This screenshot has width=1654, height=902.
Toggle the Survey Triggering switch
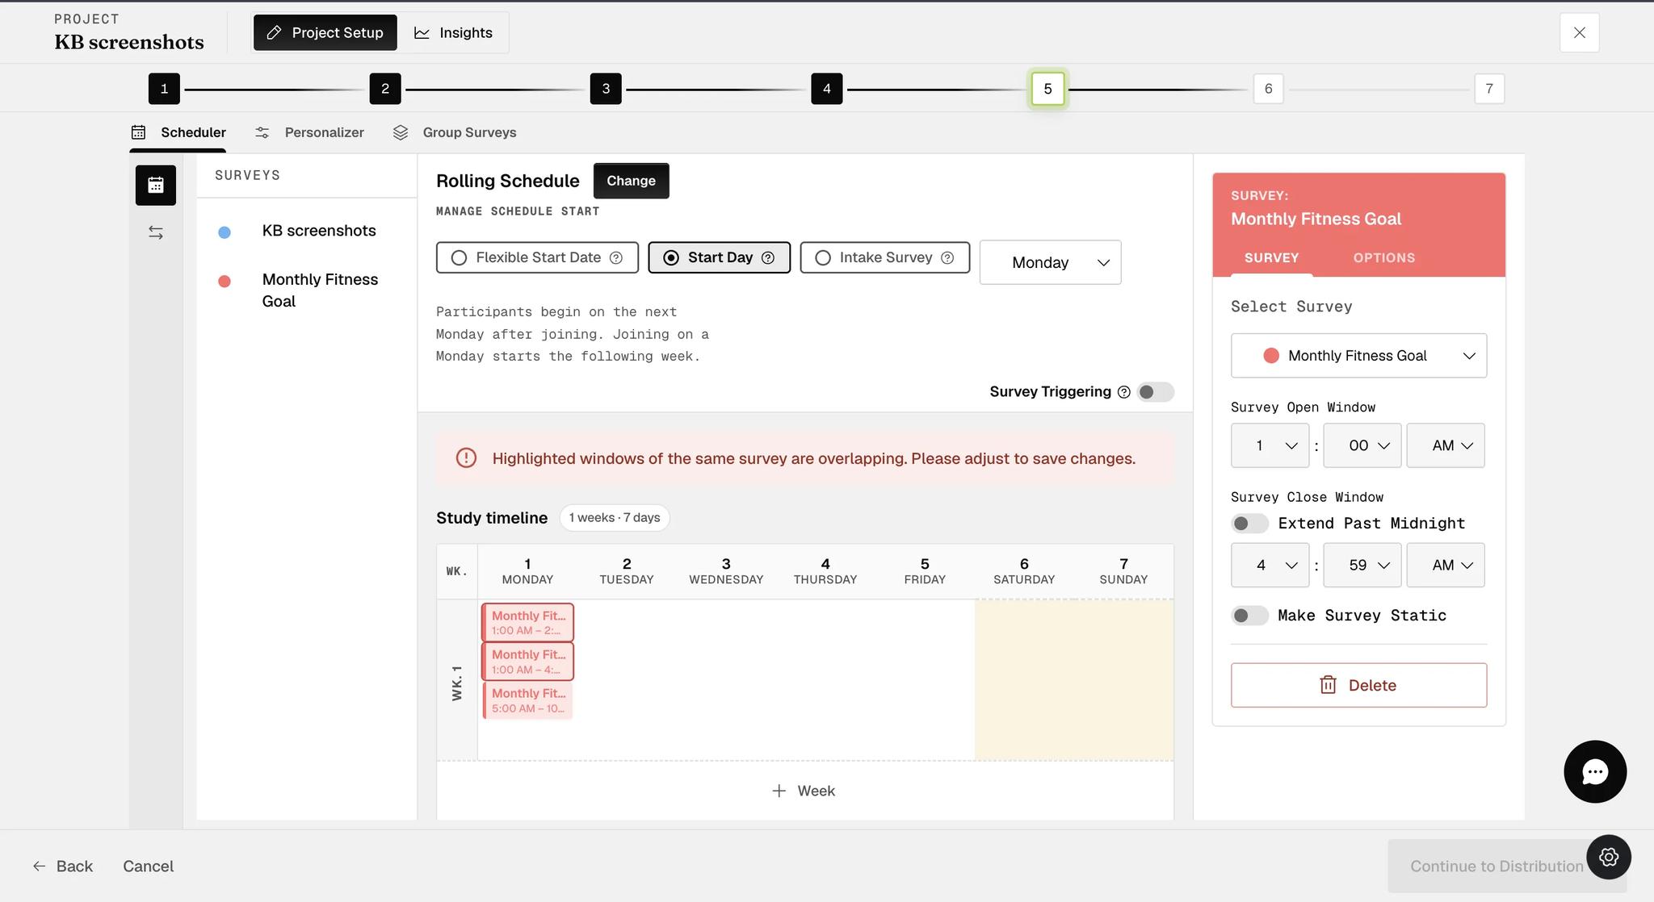point(1155,392)
